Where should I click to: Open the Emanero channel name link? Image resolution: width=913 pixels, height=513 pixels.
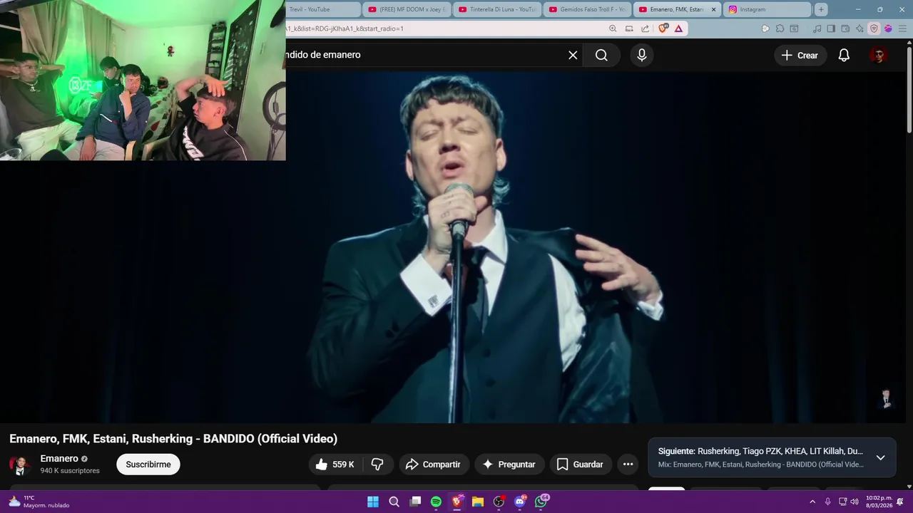[59, 459]
